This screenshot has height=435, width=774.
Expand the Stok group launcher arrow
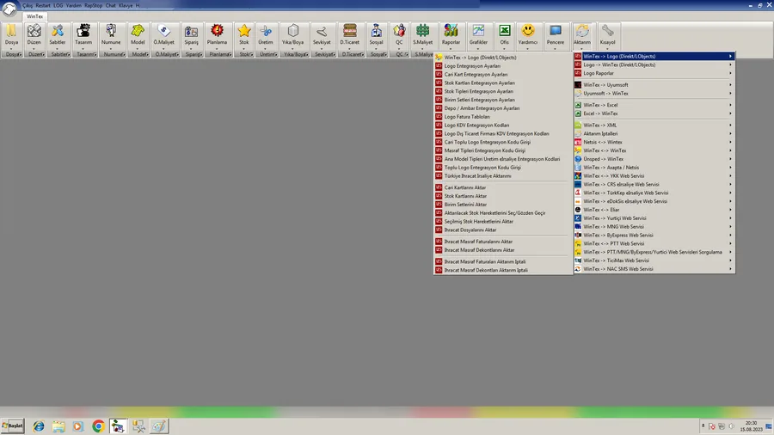point(253,54)
